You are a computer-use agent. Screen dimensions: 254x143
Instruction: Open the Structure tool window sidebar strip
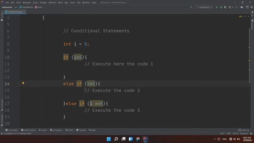(x=2, y=105)
